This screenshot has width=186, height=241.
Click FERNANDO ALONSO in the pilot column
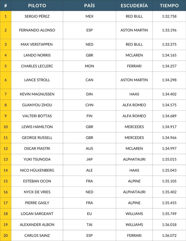pos(37,30)
